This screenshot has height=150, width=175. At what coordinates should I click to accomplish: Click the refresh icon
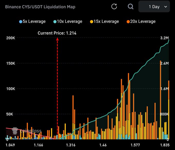click(114, 6)
